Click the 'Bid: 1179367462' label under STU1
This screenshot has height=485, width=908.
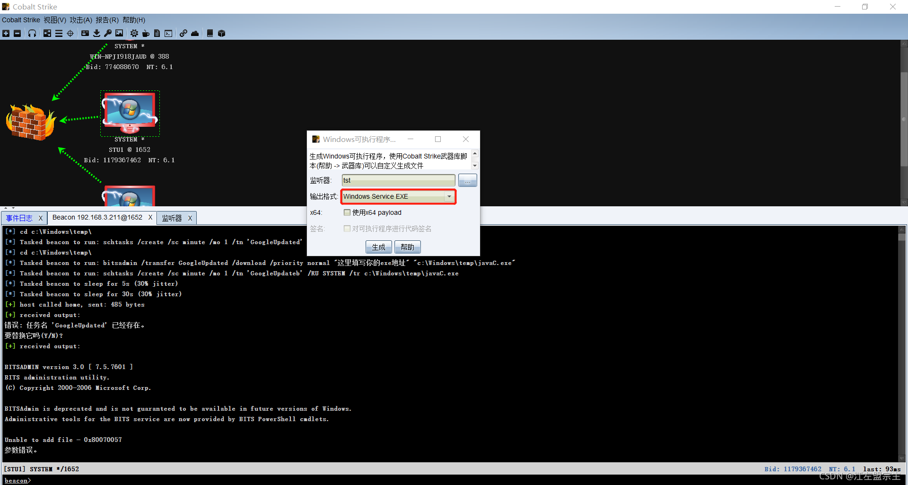(113, 160)
